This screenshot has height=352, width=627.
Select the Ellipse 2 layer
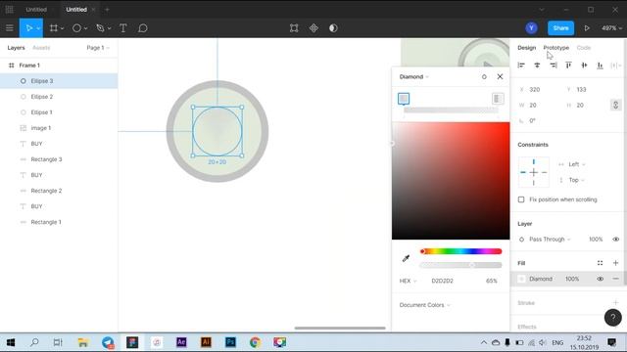[59, 97]
